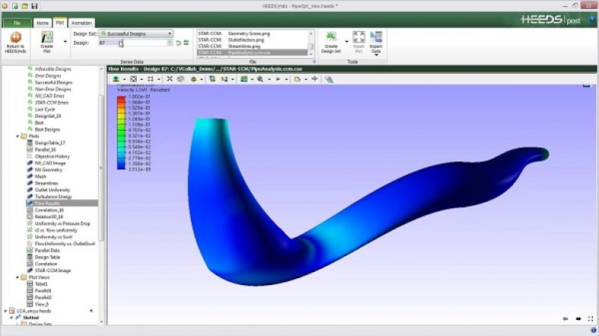This screenshot has width=599, height=336.
Task: Click the yellow notes icon in viewer toolbar
Action: click(297, 79)
